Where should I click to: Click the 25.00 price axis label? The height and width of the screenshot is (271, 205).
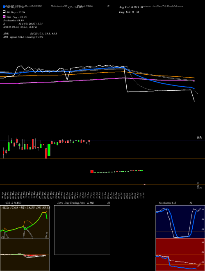pos(199,188)
